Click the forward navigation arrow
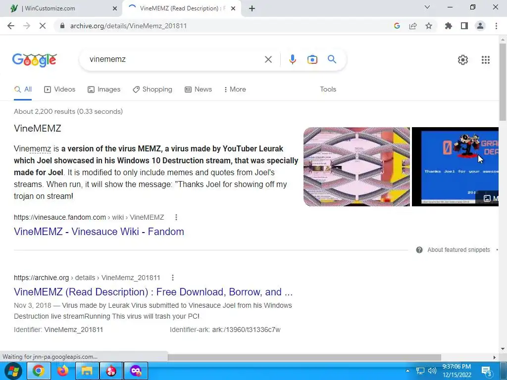The image size is (507, 380). 27,26
